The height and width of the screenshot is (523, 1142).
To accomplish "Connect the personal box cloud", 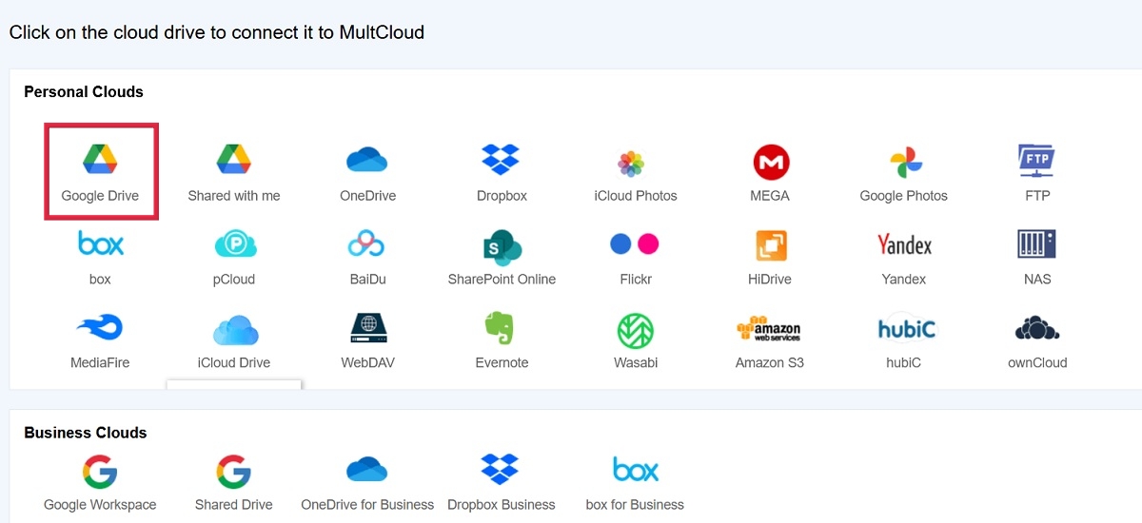I will [x=100, y=257].
